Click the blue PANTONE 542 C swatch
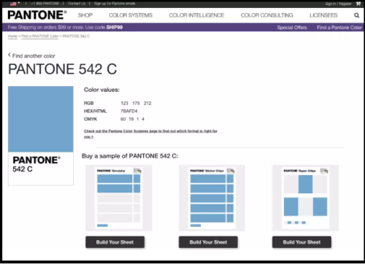Viewport: 365px width, 264px height. click(x=41, y=119)
